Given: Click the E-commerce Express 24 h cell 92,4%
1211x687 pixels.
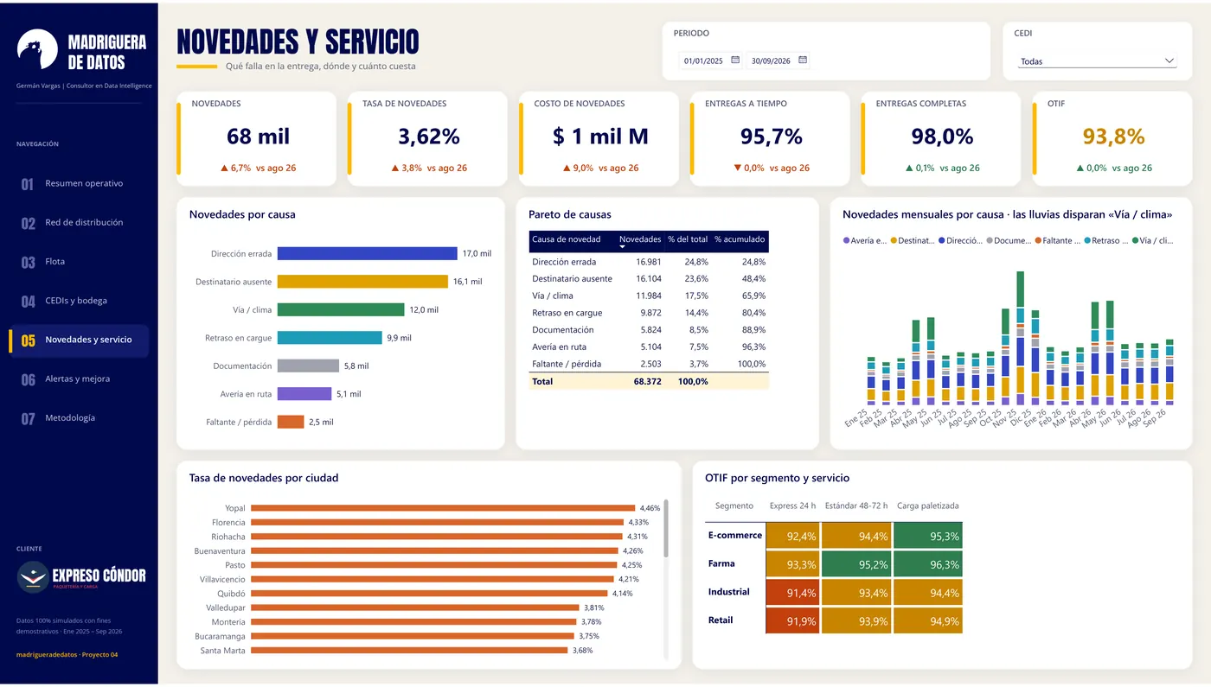Looking at the screenshot, I should pyautogui.click(x=793, y=537).
